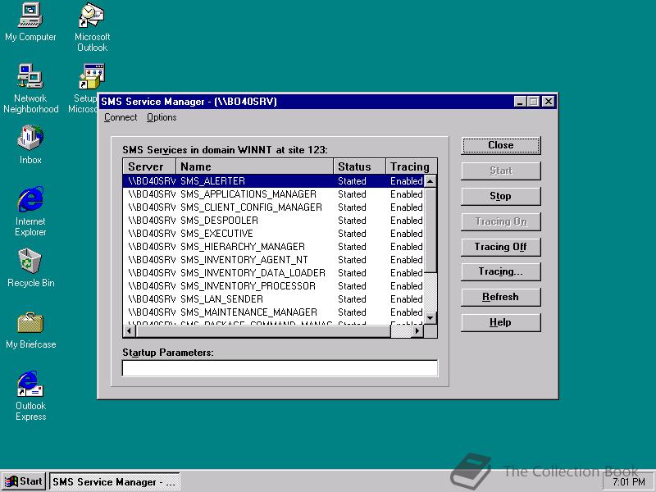The width and height of the screenshot is (656, 492).
Task: Select the SMS_EXECUTIVE service row
Action: click(x=274, y=234)
